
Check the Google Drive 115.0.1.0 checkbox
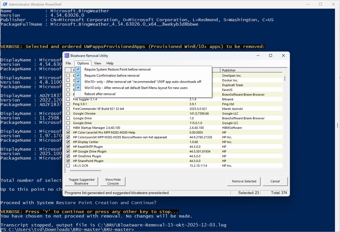pos(68,123)
